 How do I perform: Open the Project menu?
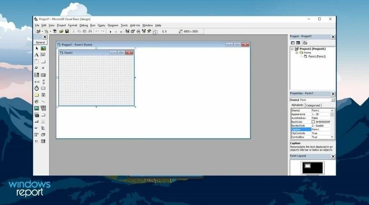(61, 25)
